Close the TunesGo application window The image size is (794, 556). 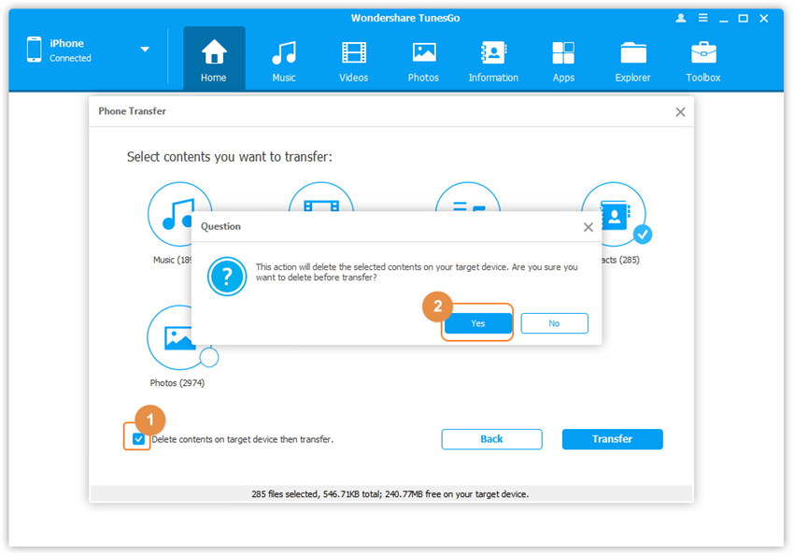click(x=763, y=19)
